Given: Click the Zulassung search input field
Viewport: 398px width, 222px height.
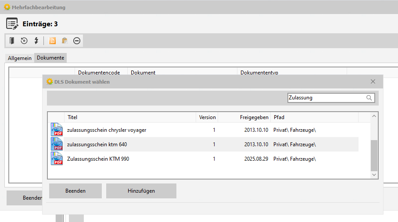Looking at the screenshot, I should click(x=326, y=98).
